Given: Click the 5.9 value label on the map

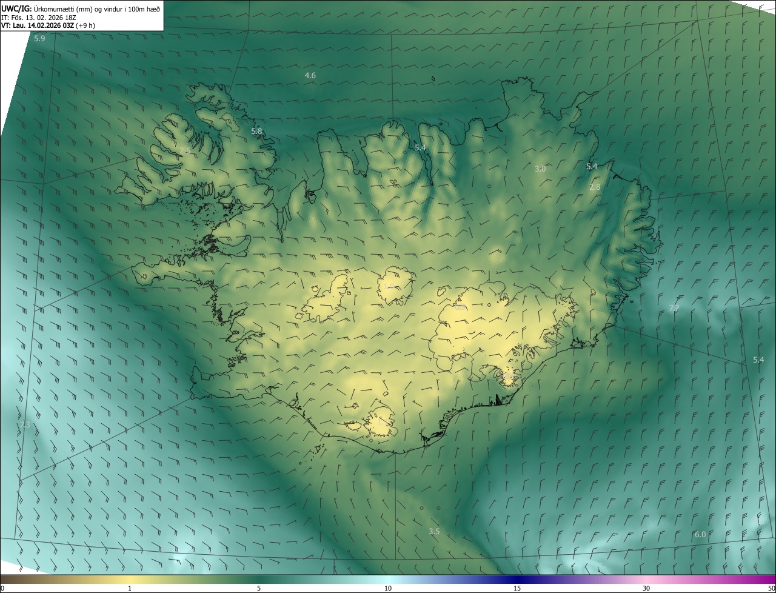Looking at the screenshot, I should [39, 38].
